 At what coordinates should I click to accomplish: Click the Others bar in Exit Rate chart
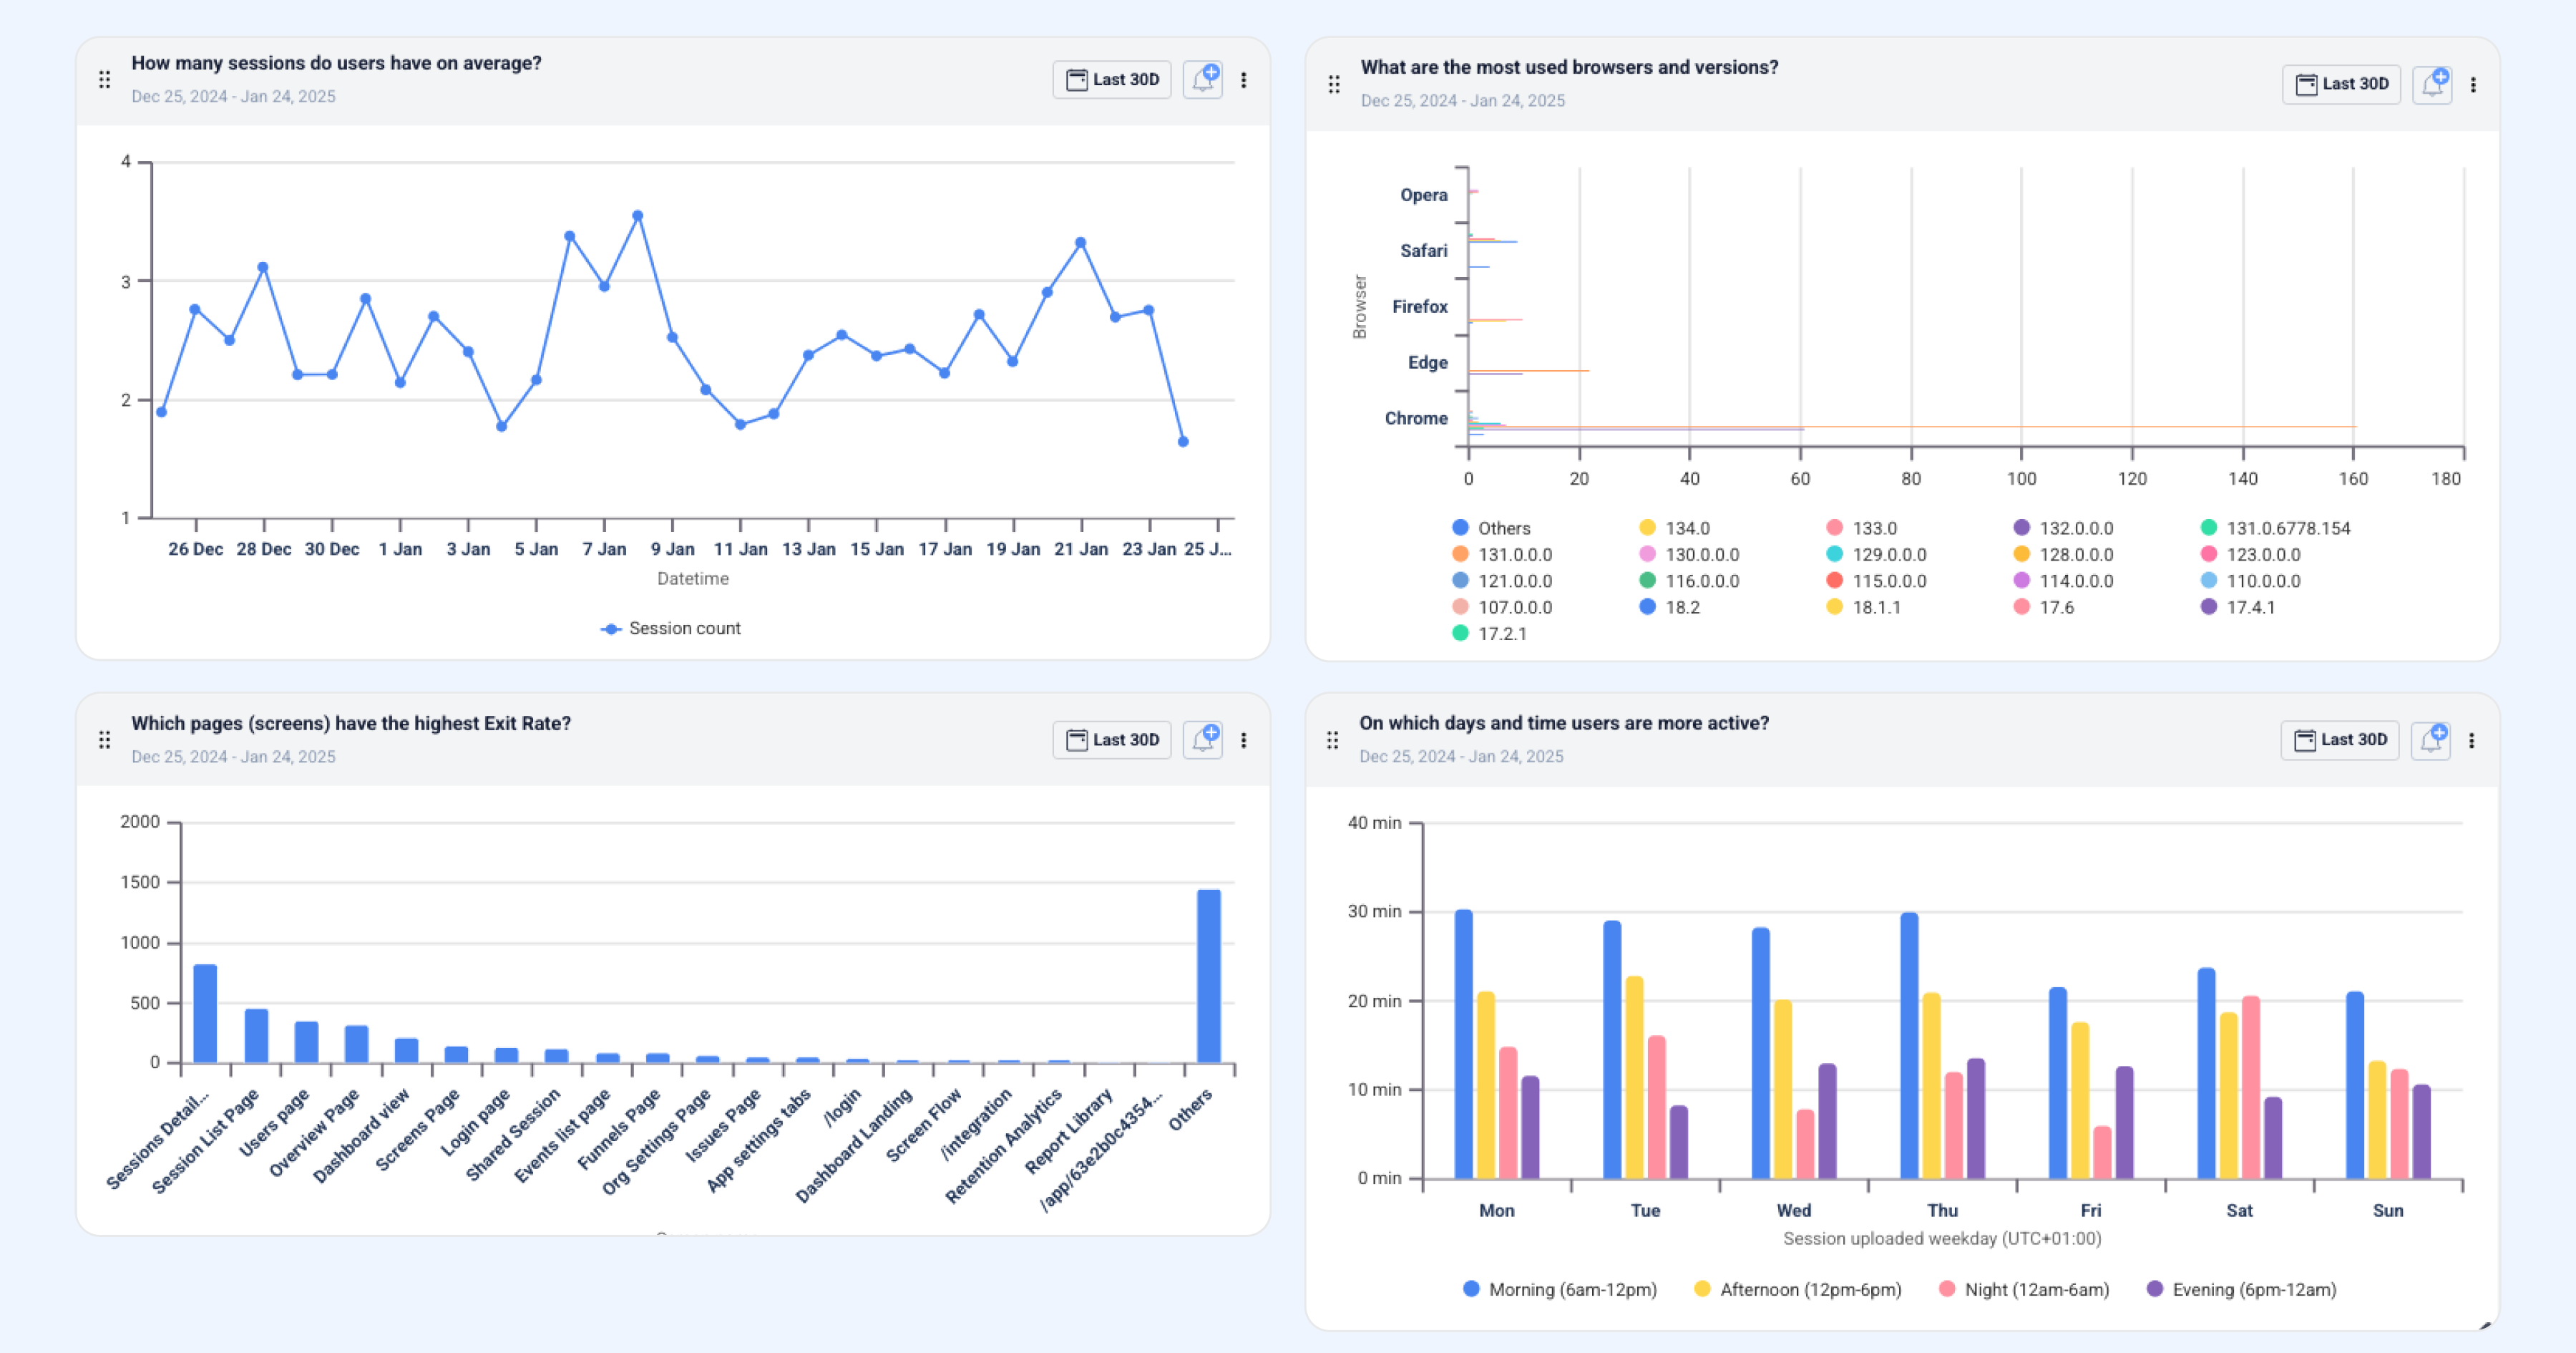(1208, 975)
